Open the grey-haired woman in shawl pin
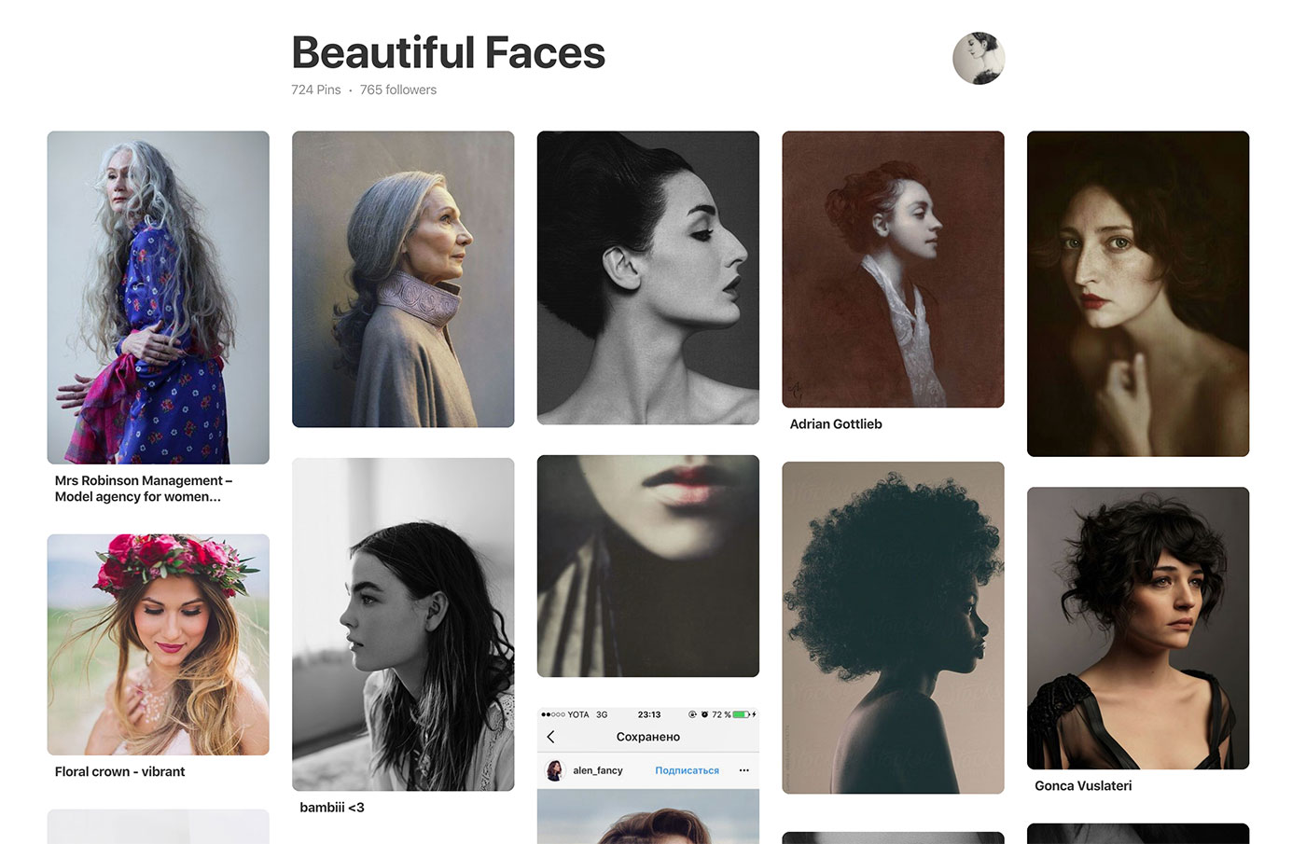This screenshot has height=844, width=1306. pyautogui.click(x=402, y=279)
